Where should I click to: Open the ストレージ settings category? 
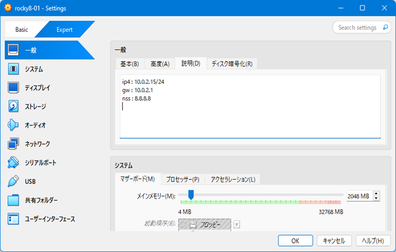tap(50, 106)
